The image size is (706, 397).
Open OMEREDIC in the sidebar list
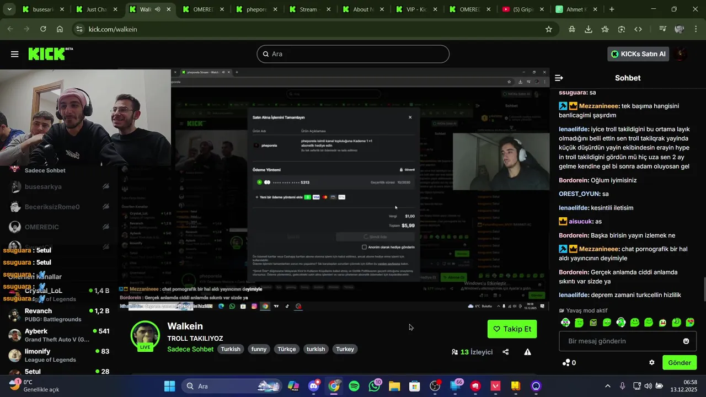[x=59, y=227]
